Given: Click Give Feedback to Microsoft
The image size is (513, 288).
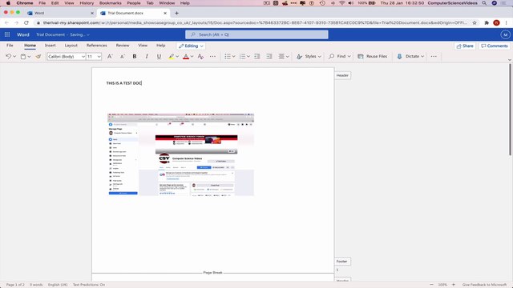Looking at the screenshot, I should [484, 285].
